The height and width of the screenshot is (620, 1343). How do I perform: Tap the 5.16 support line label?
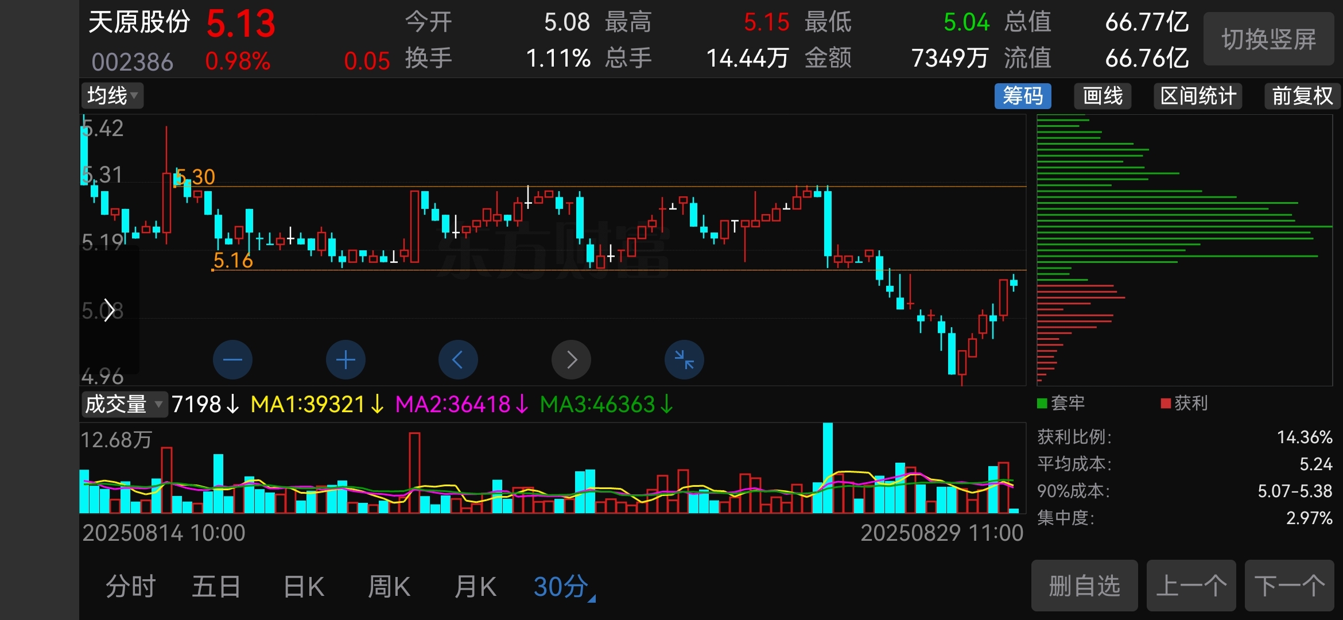(x=232, y=261)
